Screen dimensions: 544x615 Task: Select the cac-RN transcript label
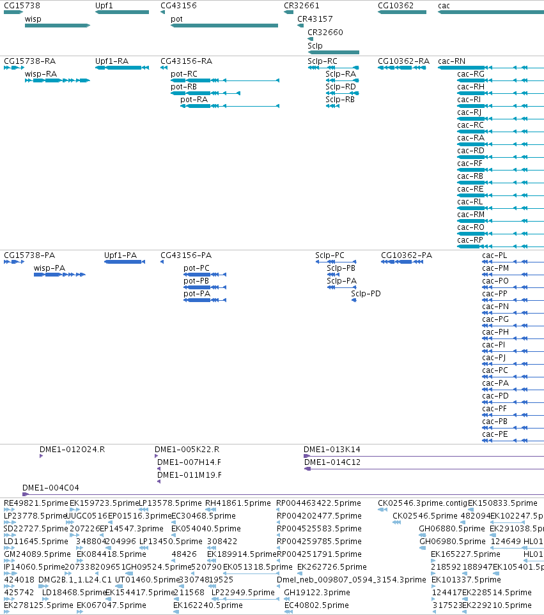pyautogui.click(x=452, y=61)
